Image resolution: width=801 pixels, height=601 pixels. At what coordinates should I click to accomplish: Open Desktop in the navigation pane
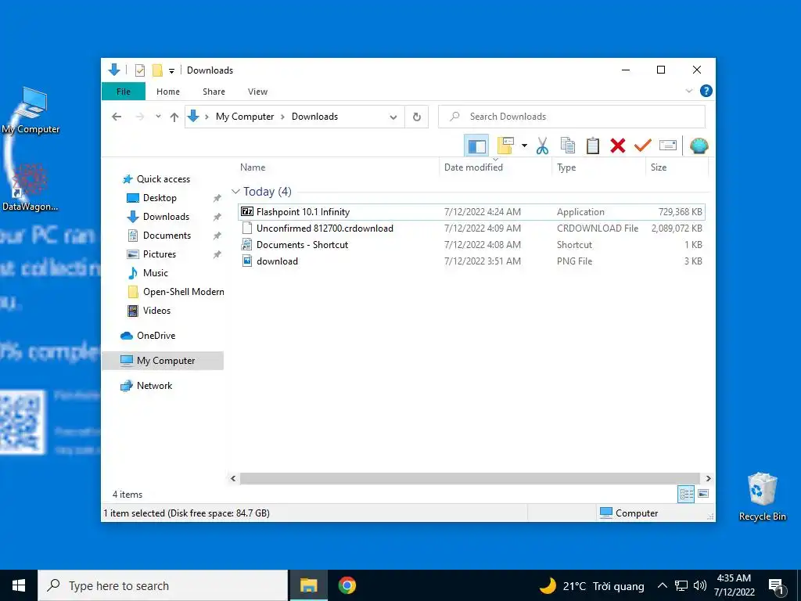[160, 198]
